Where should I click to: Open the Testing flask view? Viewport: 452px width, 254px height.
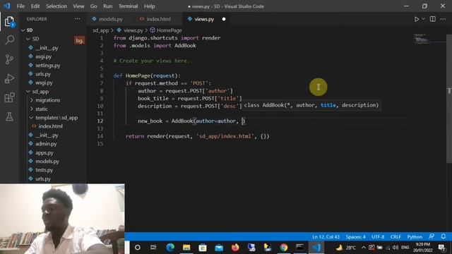pyautogui.click(x=9, y=116)
